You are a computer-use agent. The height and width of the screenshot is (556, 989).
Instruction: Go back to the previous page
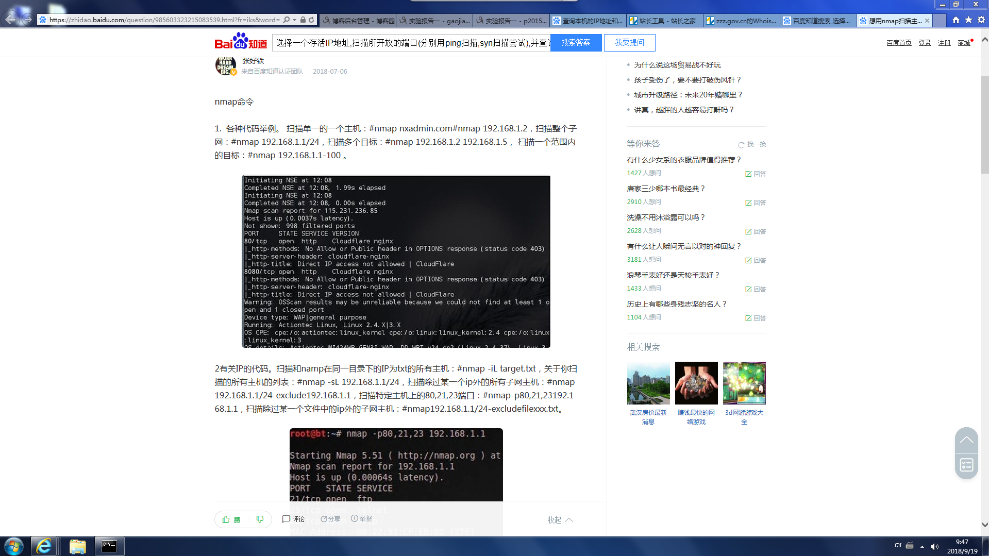tap(11, 20)
